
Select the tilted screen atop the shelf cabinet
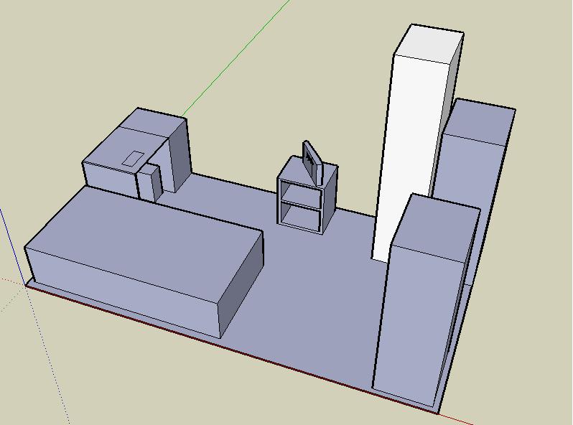click(313, 164)
